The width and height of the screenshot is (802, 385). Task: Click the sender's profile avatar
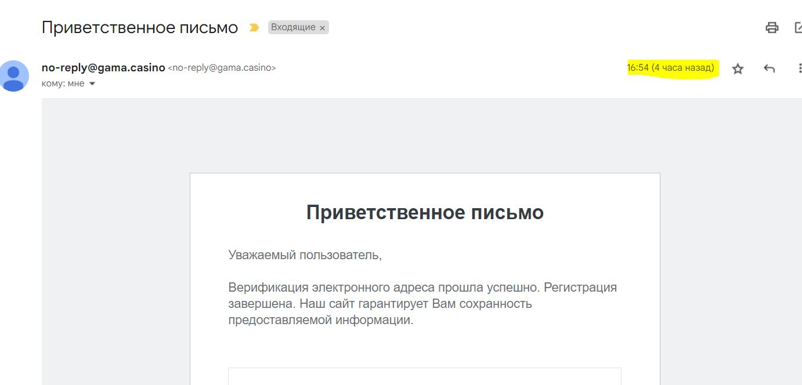13,75
